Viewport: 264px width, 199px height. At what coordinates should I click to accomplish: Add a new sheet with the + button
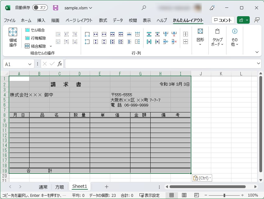[x=107, y=187]
